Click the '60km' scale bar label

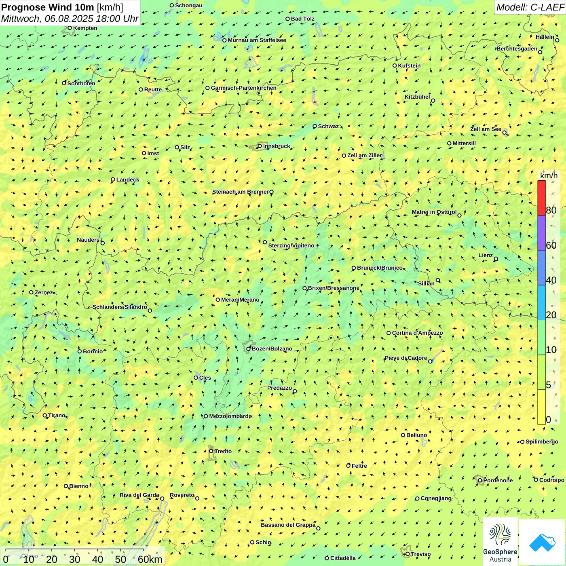pos(150,559)
